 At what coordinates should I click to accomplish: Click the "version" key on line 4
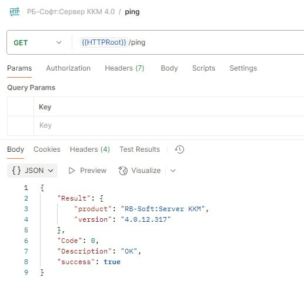tap(93, 219)
